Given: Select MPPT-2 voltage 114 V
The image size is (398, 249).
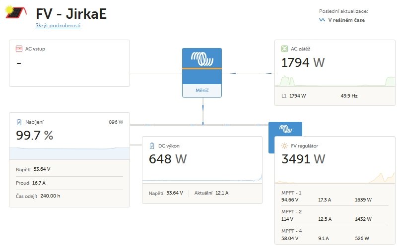Looking at the screenshot, I should 287,219.
